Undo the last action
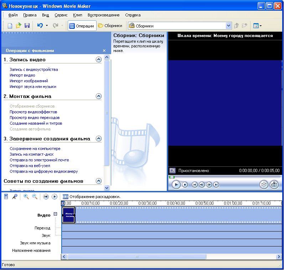Screen dimensions: 284x270 40,26
